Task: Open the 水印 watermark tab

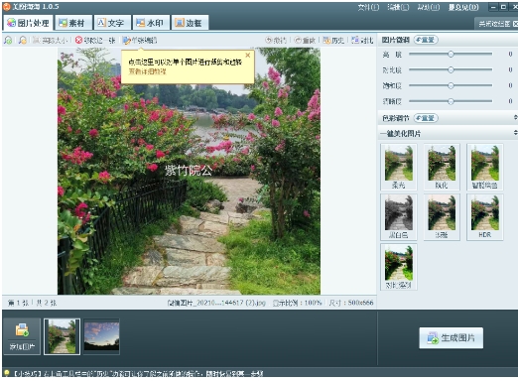Action: (x=151, y=23)
